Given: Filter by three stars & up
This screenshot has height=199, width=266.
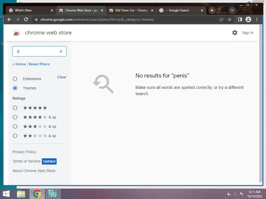Looking at the screenshot, I should click(x=15, y=126).
